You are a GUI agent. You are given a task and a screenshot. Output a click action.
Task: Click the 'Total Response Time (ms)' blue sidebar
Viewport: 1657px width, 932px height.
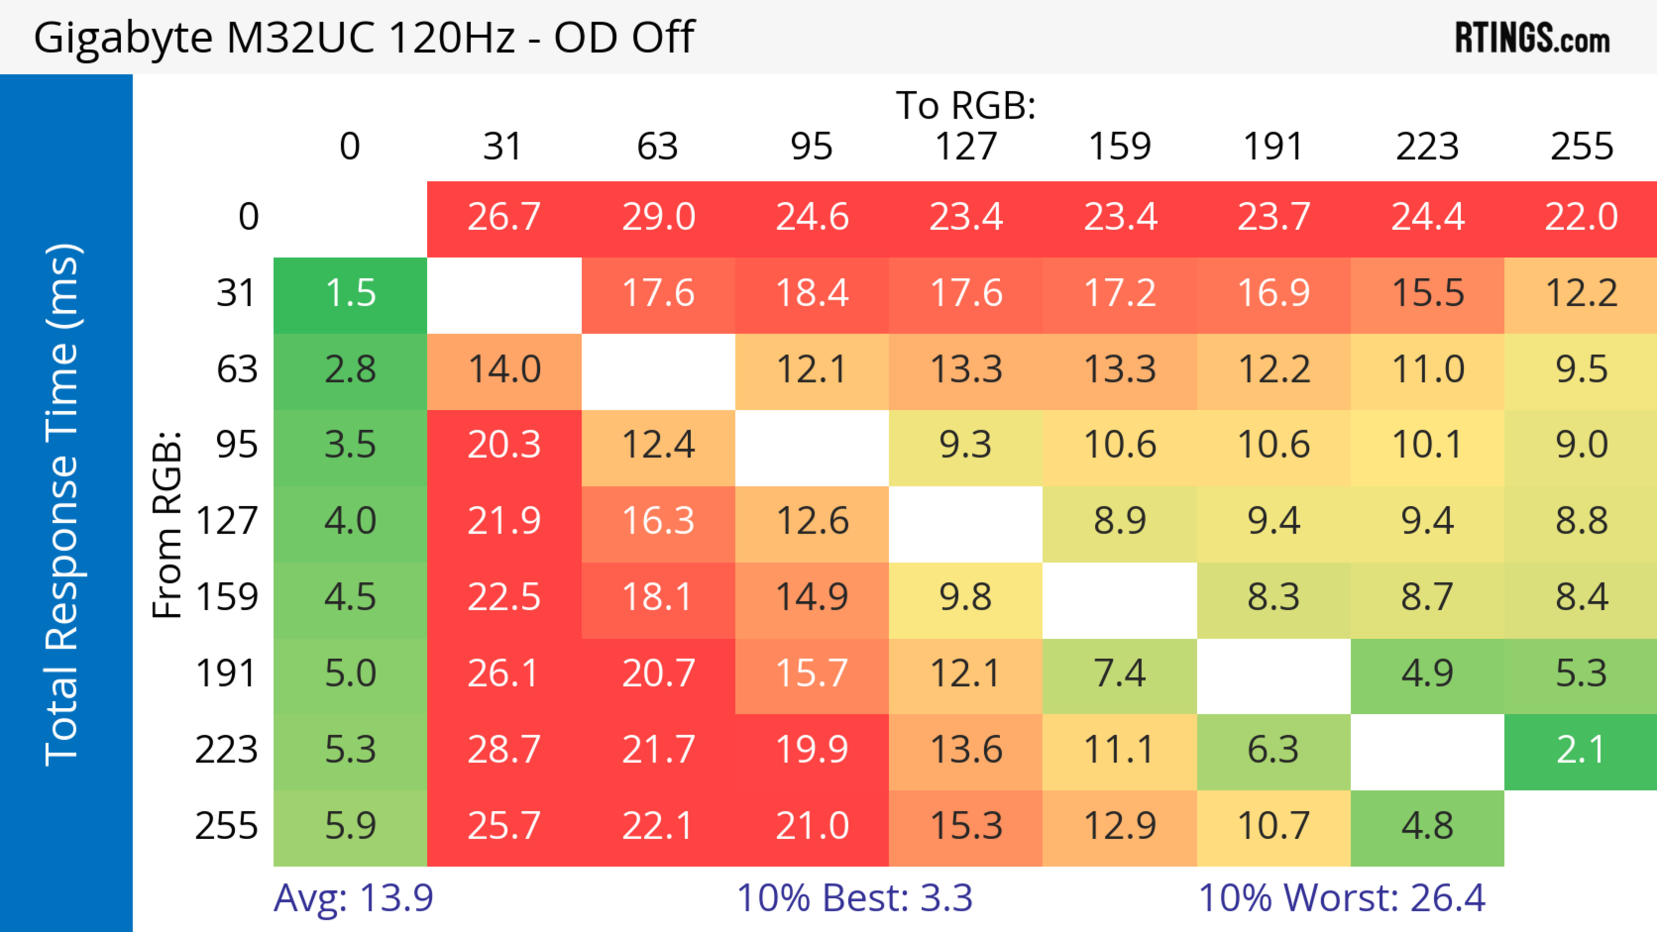point(64,505)
